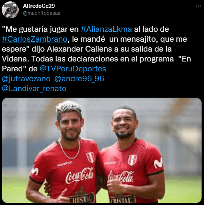
Task: Open the tweet's three-dot more options menu
Action: click(x=198, y=6)
